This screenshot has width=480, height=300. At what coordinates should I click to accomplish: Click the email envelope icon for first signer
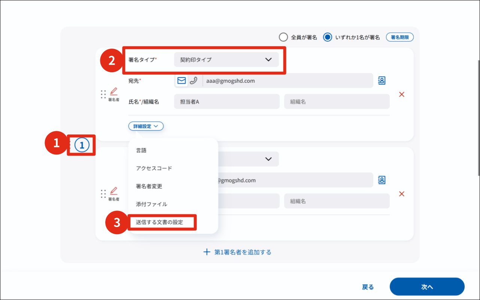coord(182,81)
